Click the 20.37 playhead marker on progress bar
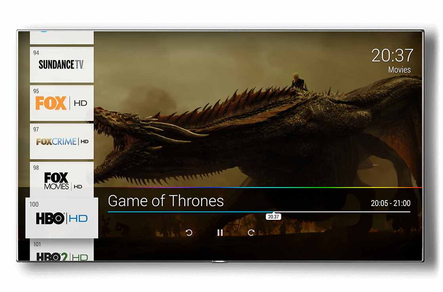This screenshot has width=443, height=292. 273,217
